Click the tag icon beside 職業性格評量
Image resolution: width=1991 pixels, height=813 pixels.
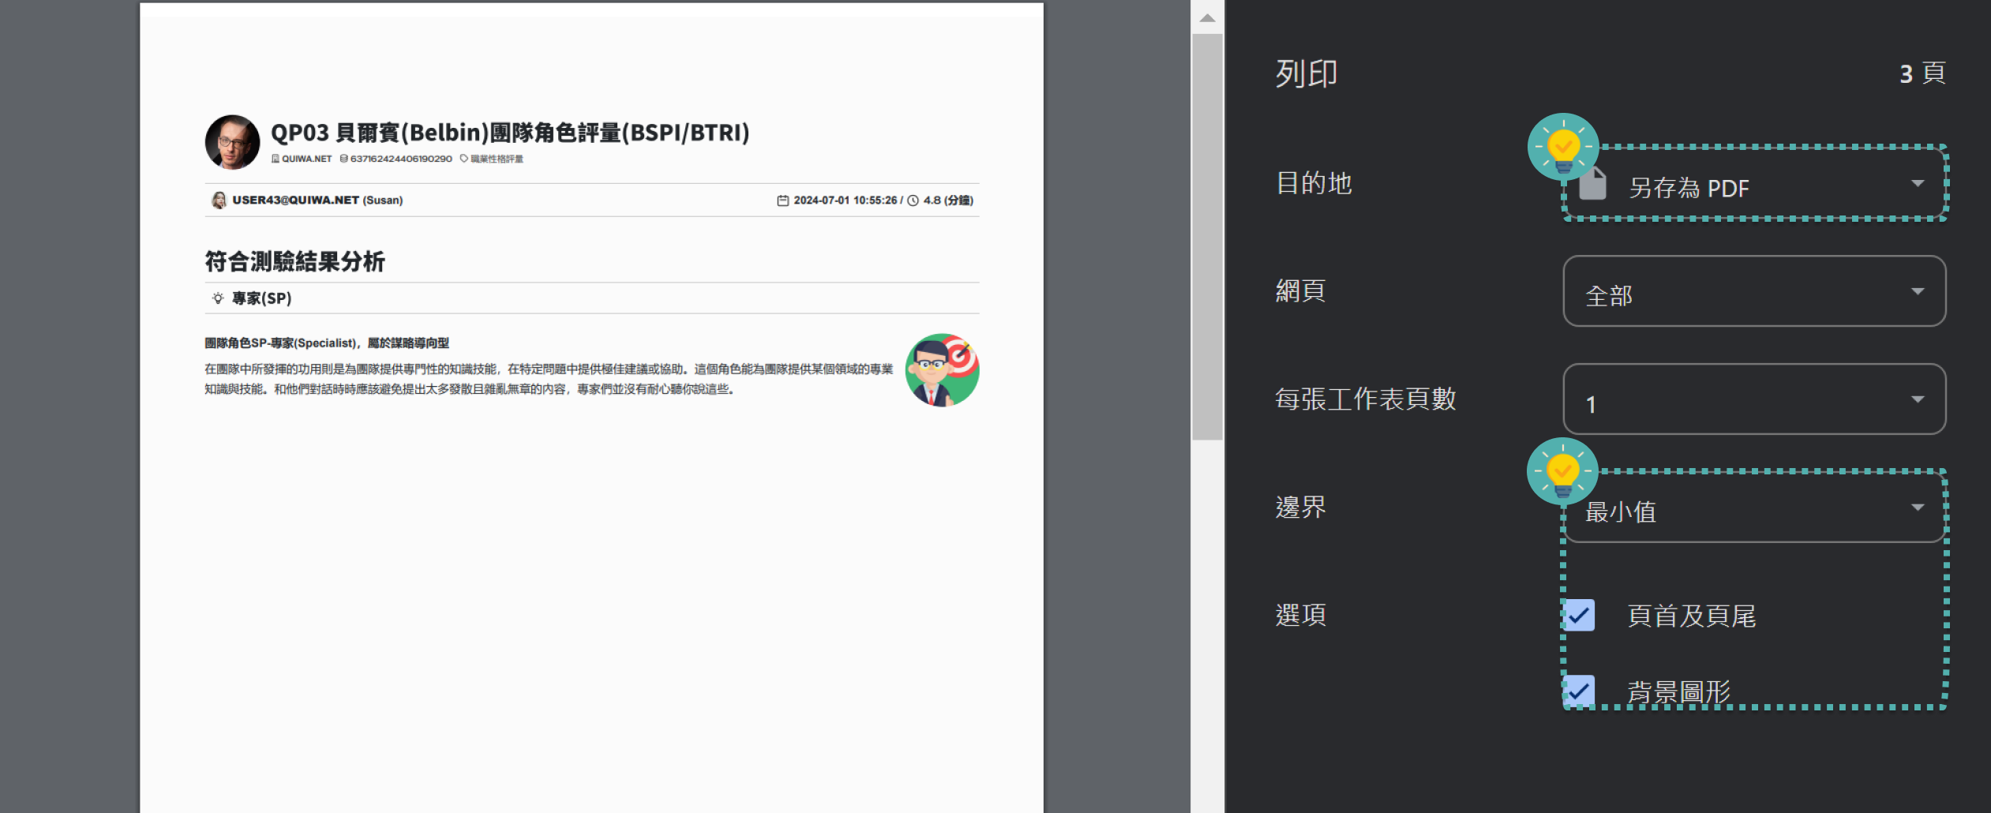click(x=463, y=158)
